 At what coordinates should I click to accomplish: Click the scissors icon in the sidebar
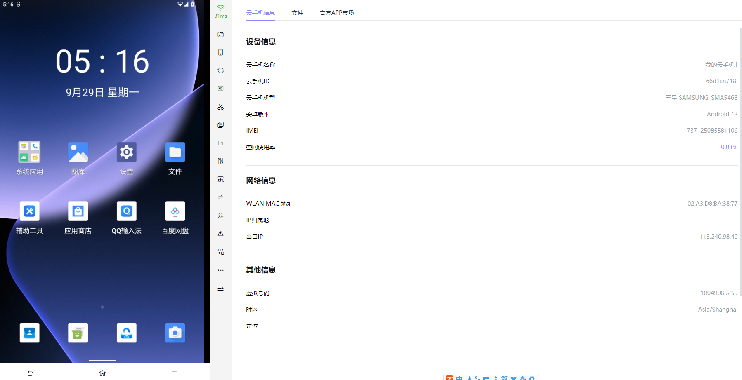point(221,107)
